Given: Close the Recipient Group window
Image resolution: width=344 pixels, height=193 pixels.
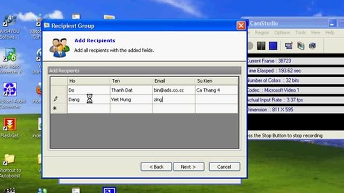Looking at the screenshot, I should tap(241, 26).
